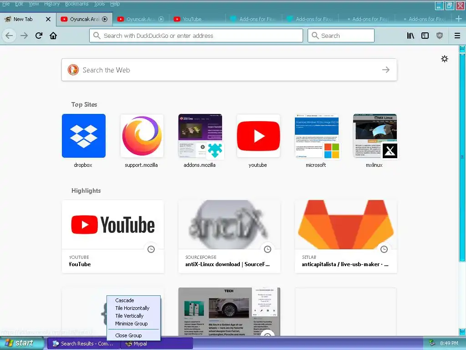This screenshot has width=466, height=350.
Task: Close the New Tab tab
Action: click(x=48, y=19)
